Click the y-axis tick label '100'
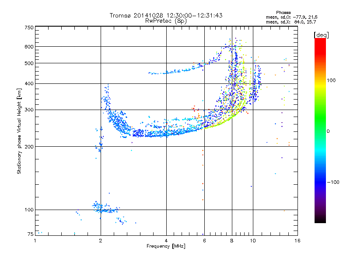Viewport: 350px width, 262px height. pyautogui.click(x=29, y=210)
